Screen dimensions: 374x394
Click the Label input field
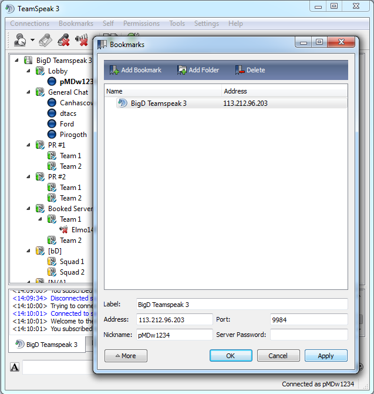point(242,304)
